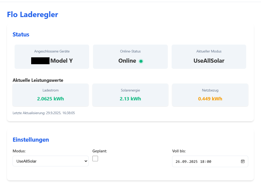Screen dimensions: 261x186
Task: Click the dropdown arrow of Modus select
Action: (x=86, y=161)
